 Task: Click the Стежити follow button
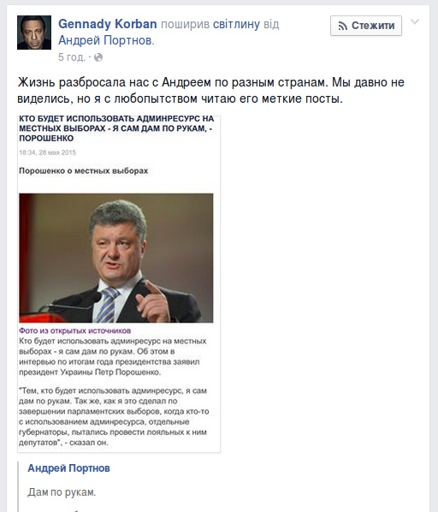coord(366,26)
